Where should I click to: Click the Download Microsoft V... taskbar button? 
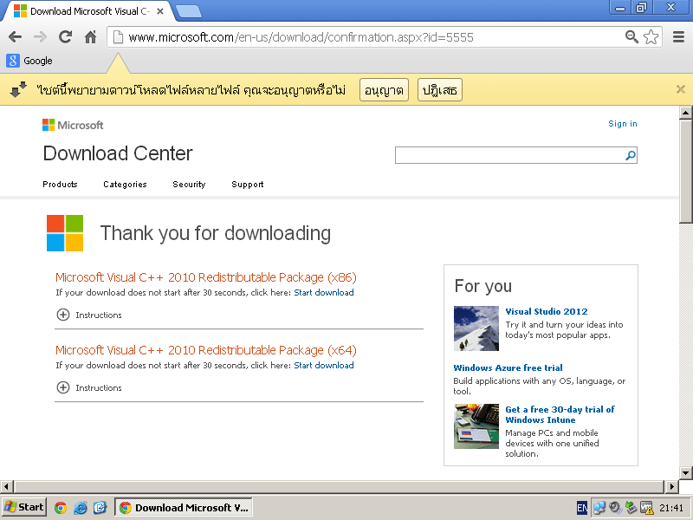click(x=184, y=507)
